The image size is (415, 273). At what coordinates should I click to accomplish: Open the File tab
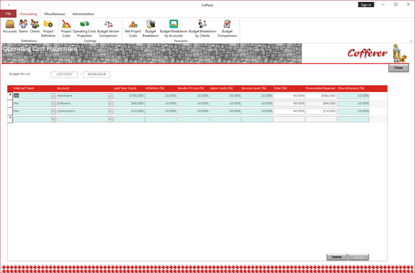pyautogui.click(x=8, y=14)
